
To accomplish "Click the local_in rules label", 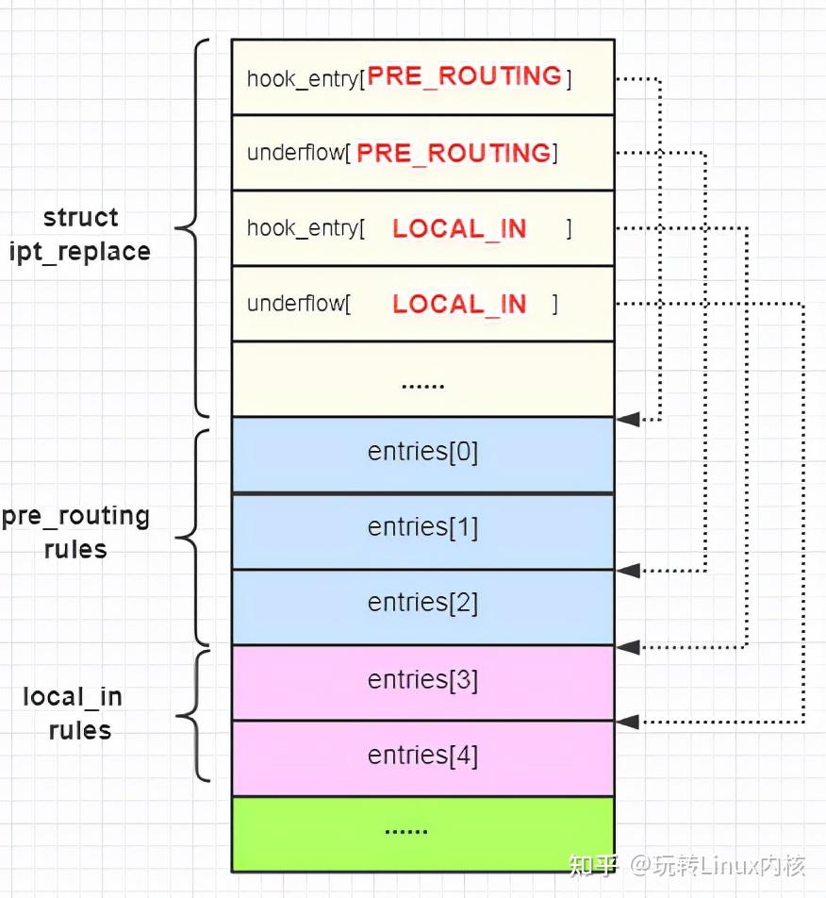I will point(74,713).
